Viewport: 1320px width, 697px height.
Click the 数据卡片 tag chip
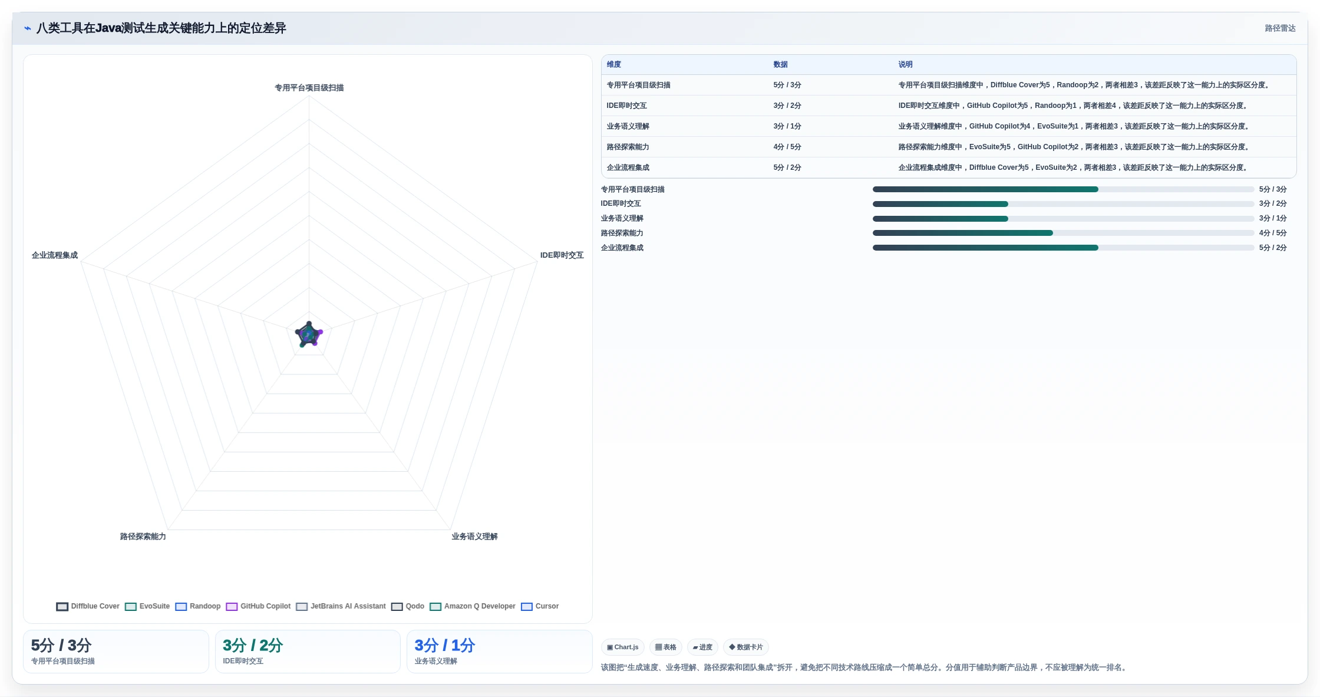[746, 647]
